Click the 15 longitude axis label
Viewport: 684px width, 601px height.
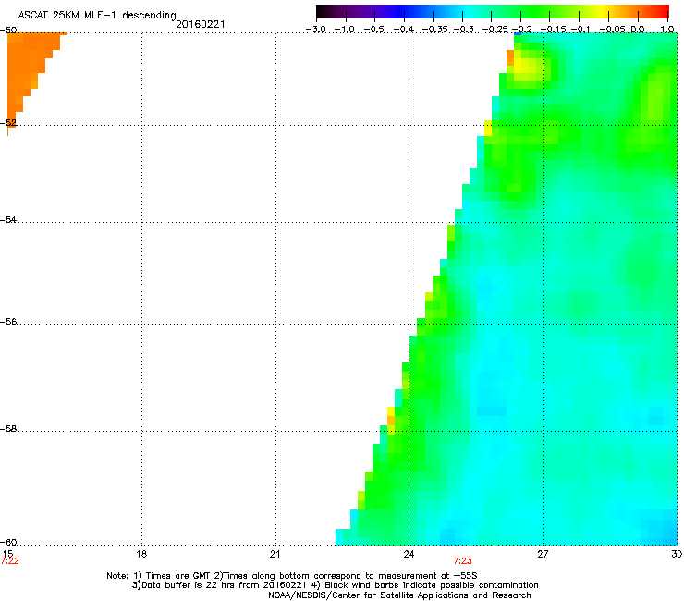(7, 554)
